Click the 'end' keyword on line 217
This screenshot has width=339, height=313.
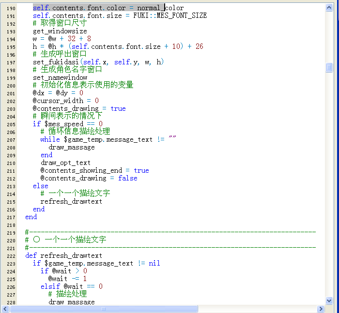coord(31,217)
